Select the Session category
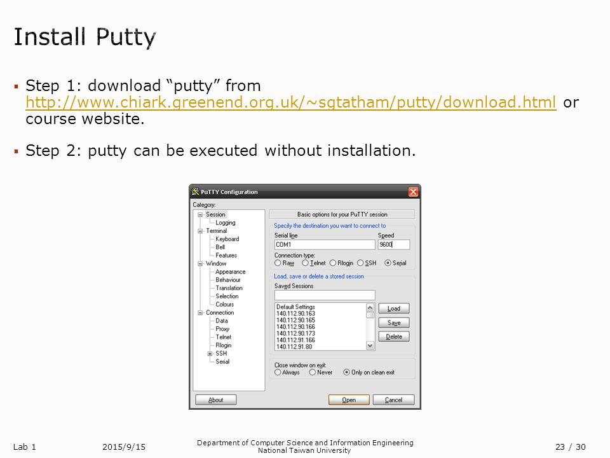The width and height of the screenshot is (610, 458). tap(215, 214)
